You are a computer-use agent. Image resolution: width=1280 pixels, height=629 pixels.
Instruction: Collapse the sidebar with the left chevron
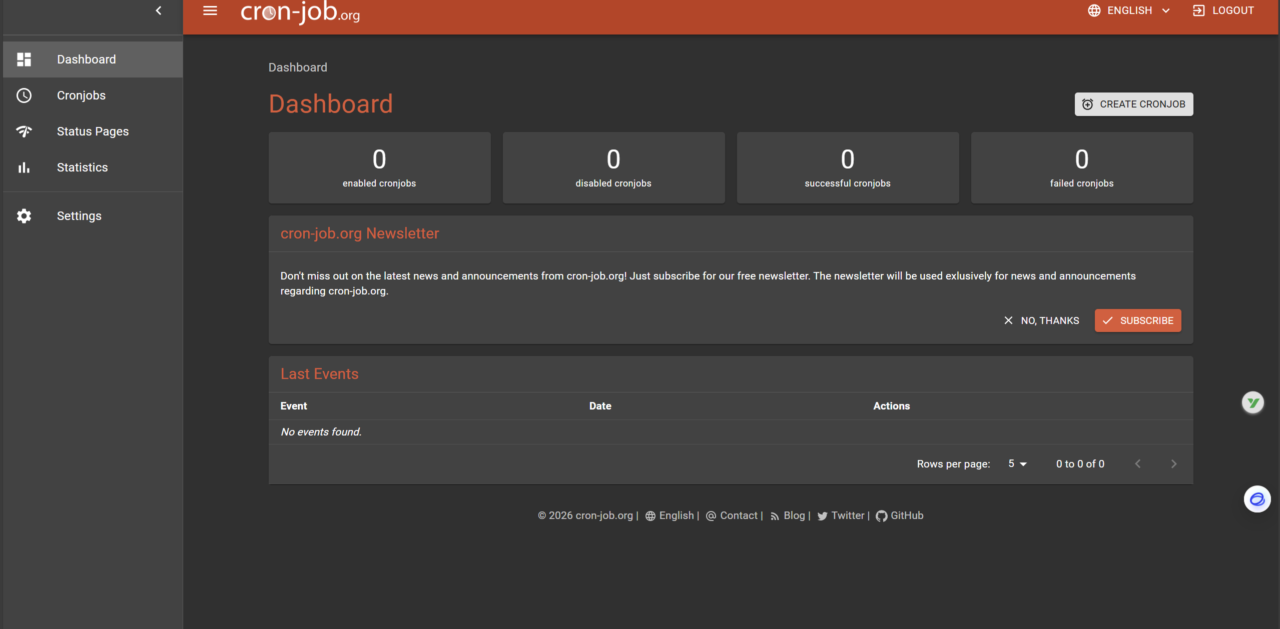coord(159,10)
